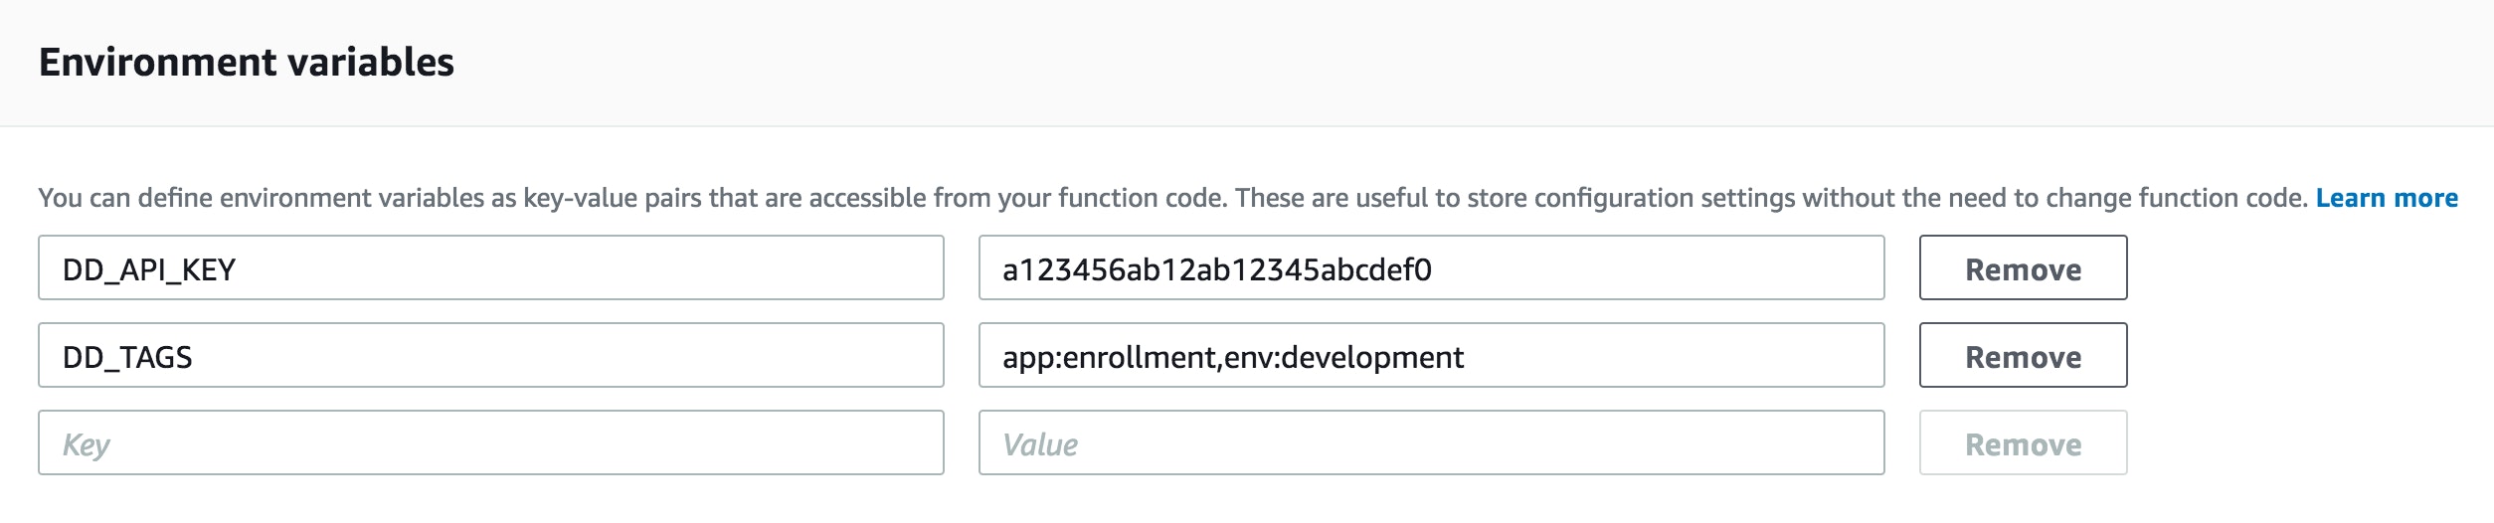Screen dimensions: 2494x523
Task: Click the DD_API_KEY key field
Action: click(x=490, y=267)
